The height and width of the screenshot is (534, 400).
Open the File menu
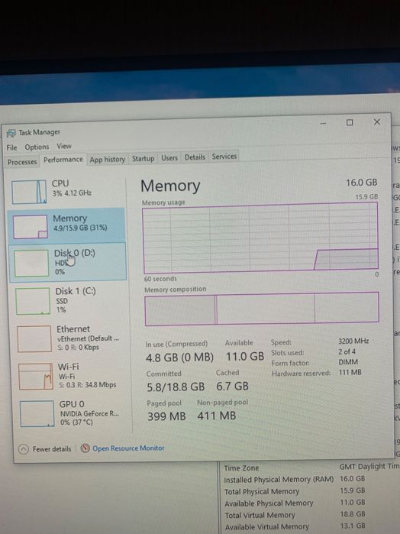11,147
